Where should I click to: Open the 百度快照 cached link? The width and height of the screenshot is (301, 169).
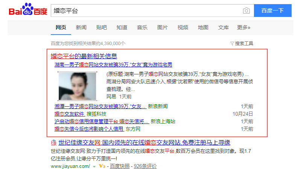pos(120,166)
